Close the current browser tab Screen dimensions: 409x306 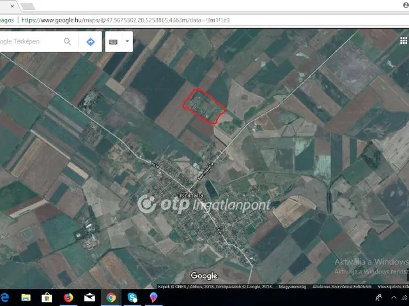pos(12,6)
